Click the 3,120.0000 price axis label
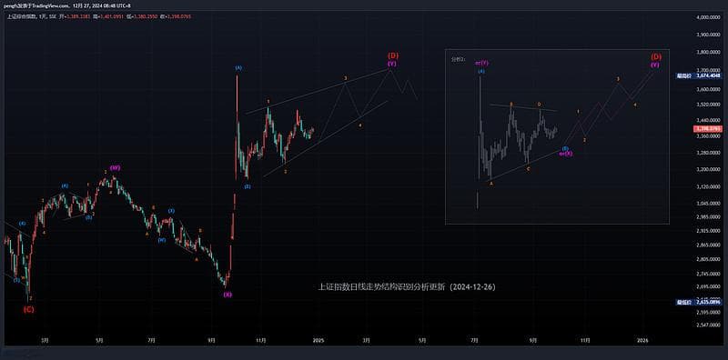This screenshot has width=728, height=360. tap(709, 186)
